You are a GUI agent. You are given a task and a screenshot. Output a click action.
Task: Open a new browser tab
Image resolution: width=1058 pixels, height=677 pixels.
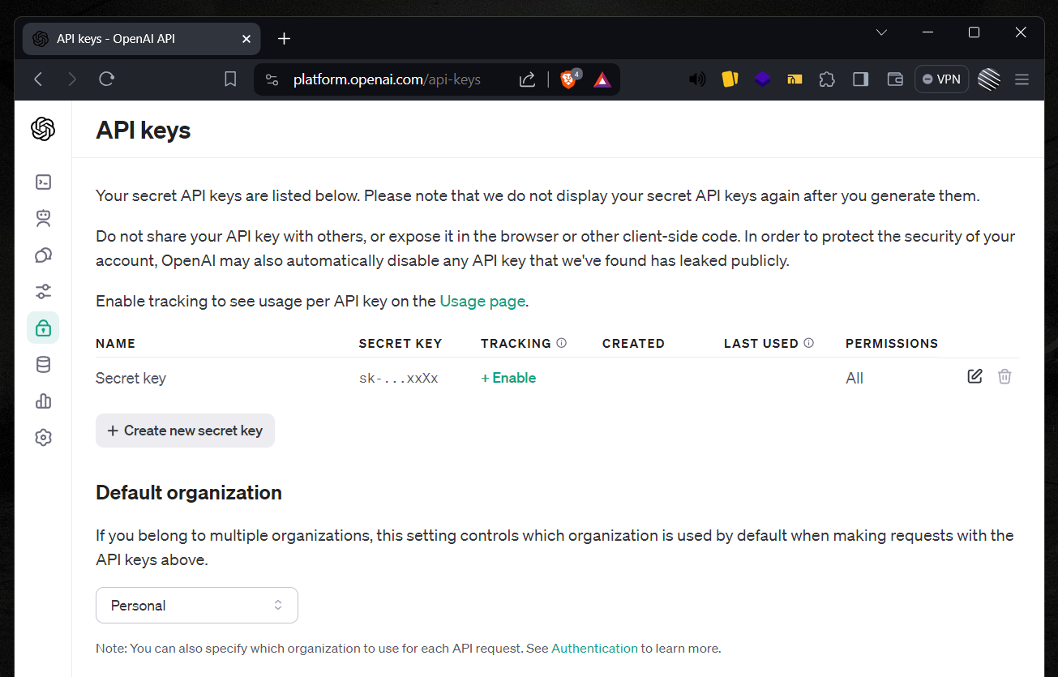284,39
